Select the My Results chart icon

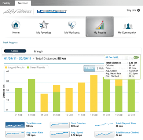pos(100,25)
